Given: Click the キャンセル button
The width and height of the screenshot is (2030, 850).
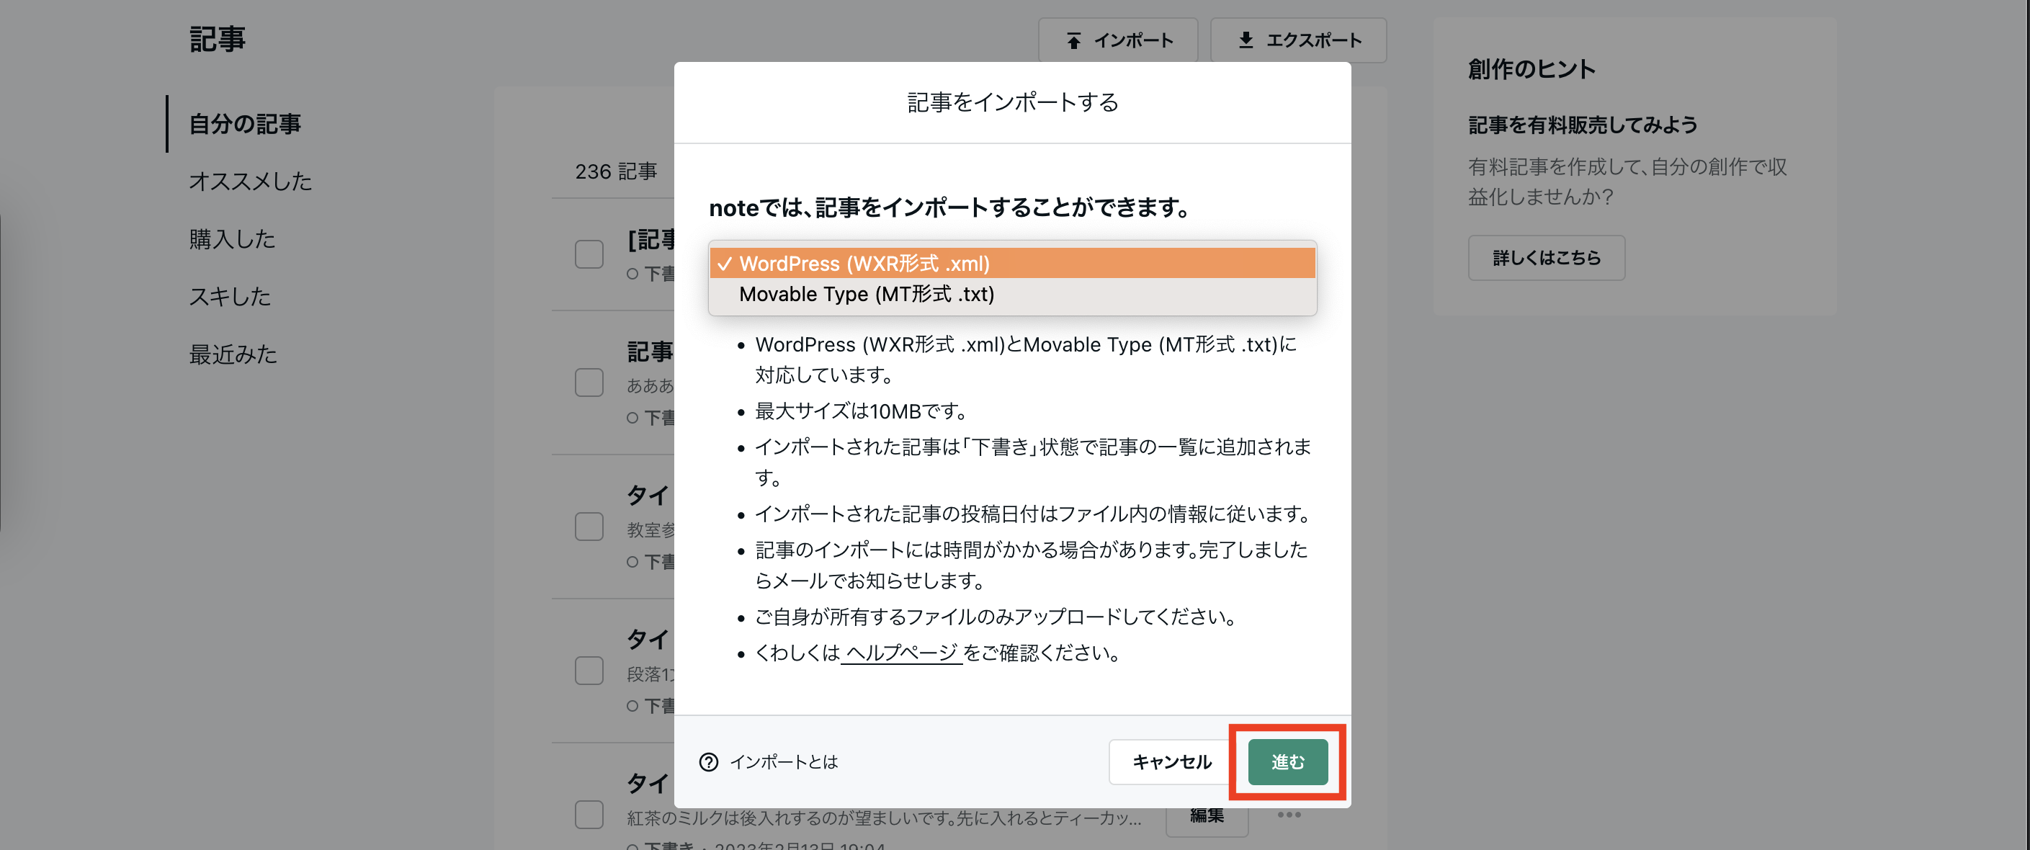Looking at the screenshot, I should (1171, 762).
